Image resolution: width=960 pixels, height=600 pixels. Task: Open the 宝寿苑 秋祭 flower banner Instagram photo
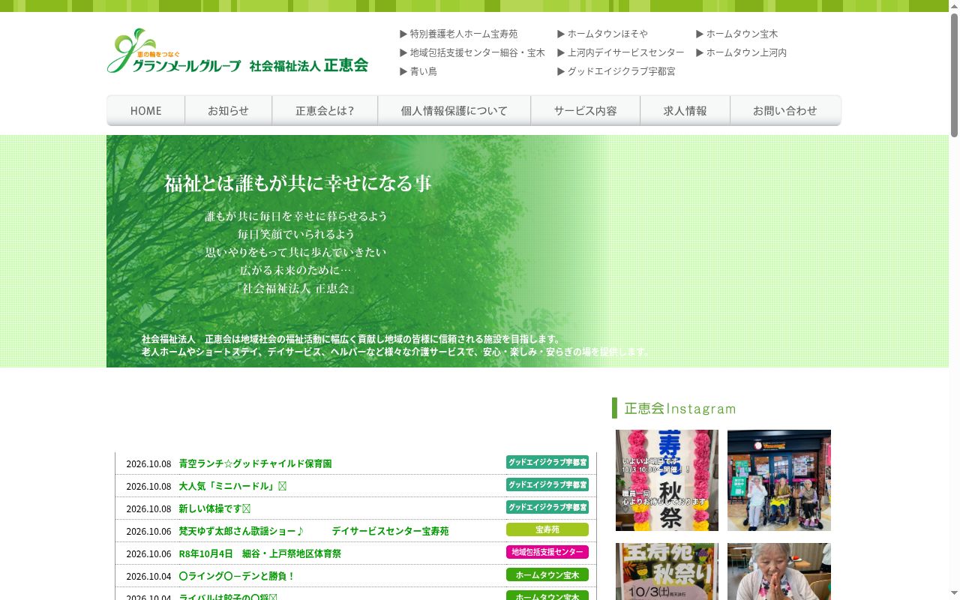pyautogui.click(x=667, y=480)
